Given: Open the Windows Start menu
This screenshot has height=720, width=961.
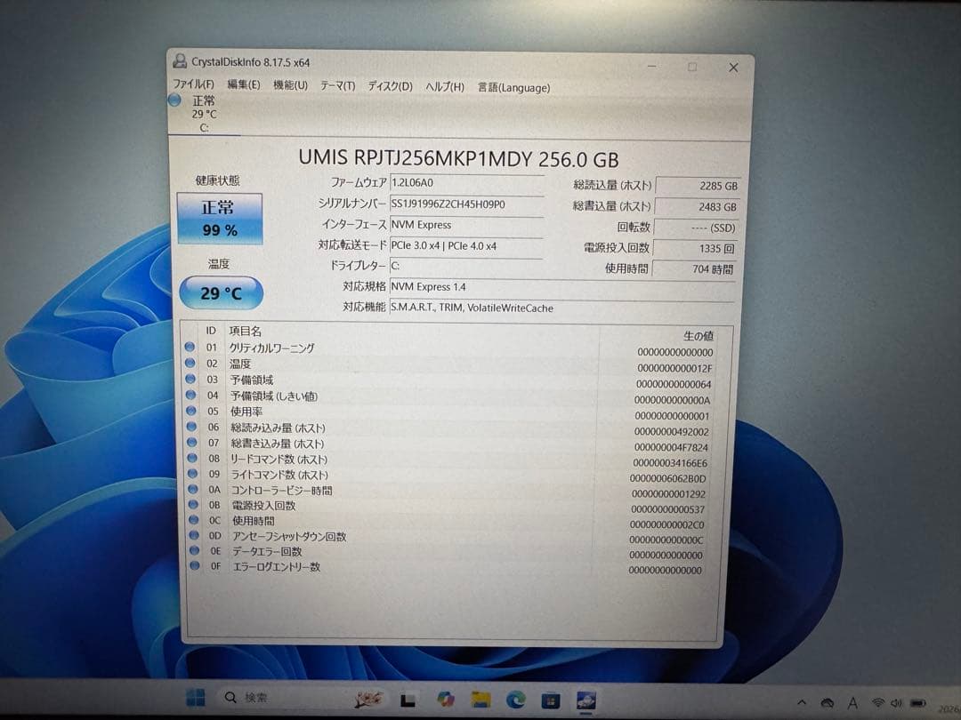Looking at the screenshot, I should pyautogui.click(x=196, y=698).
